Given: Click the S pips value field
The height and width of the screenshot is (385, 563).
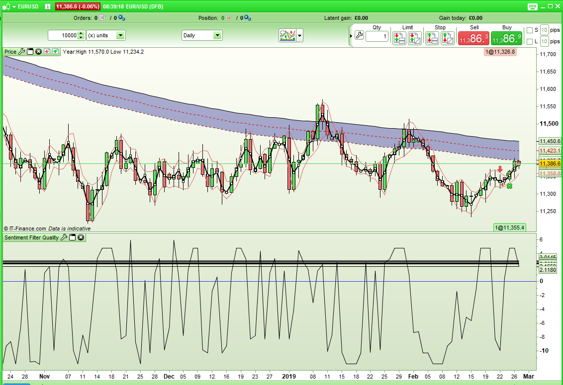Looking at the screenshot, I should [544, 30].
